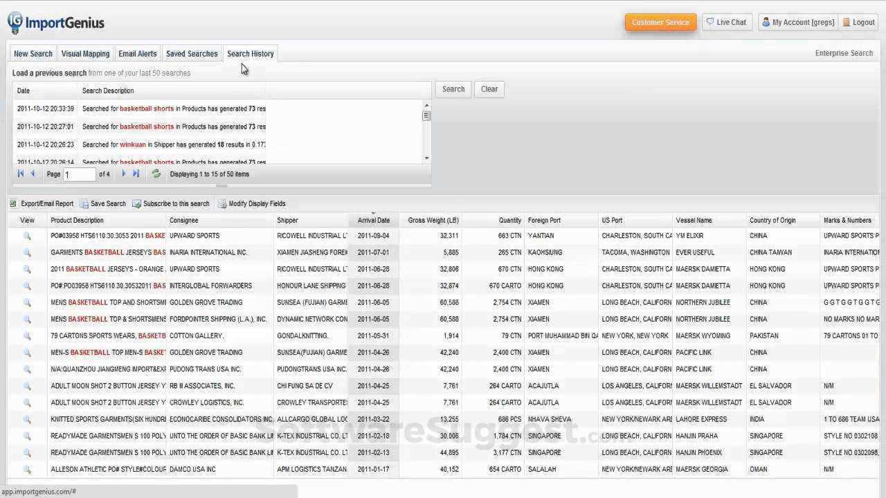Click the Page number input box
This screenshot has width=886, height=498.
pyautogui.click(x=78, y=174)
